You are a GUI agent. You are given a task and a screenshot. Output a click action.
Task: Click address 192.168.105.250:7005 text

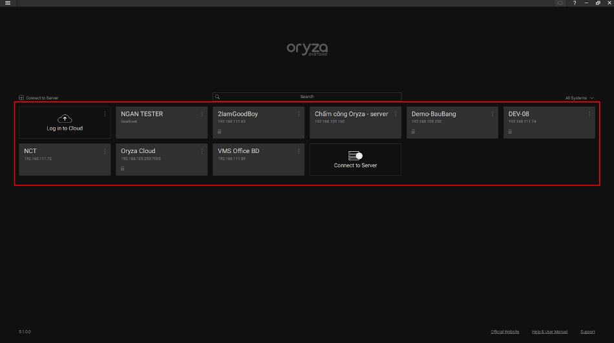click(141, 158)
